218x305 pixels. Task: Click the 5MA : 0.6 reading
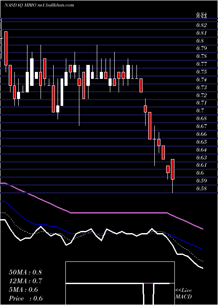point(24,290)
